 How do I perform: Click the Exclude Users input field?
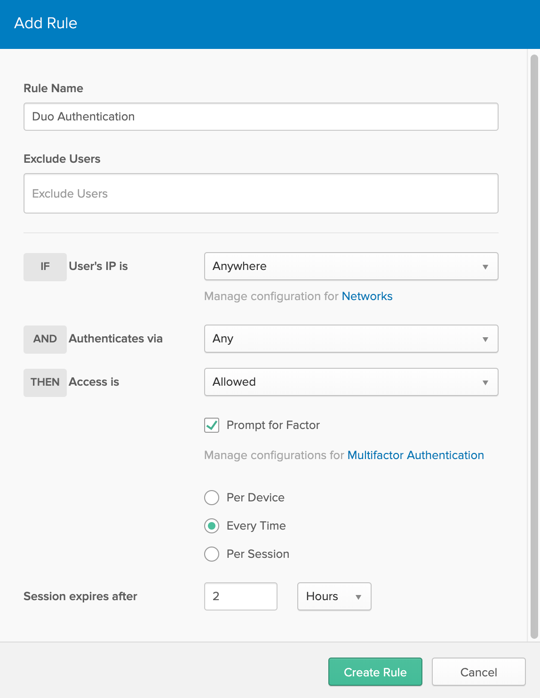point(261,193)
